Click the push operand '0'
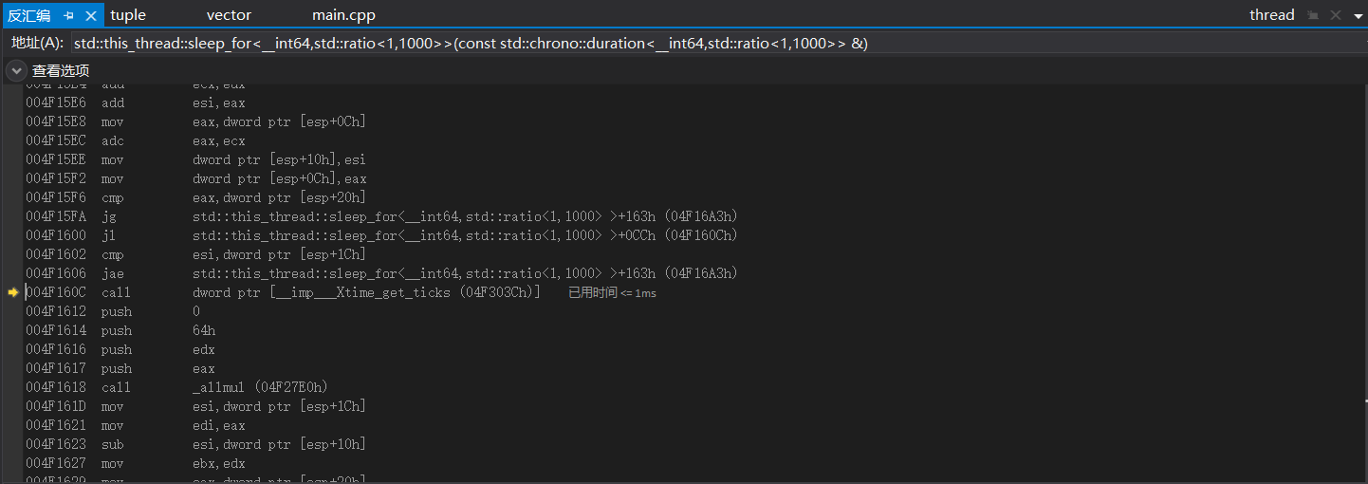Screen dimensions: 1368x484 (x=196, y=311)
